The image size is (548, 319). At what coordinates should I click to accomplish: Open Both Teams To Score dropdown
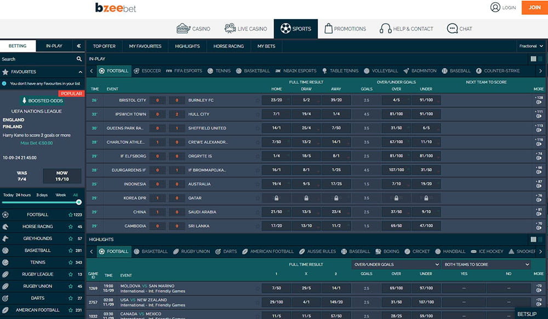(487, 264)
